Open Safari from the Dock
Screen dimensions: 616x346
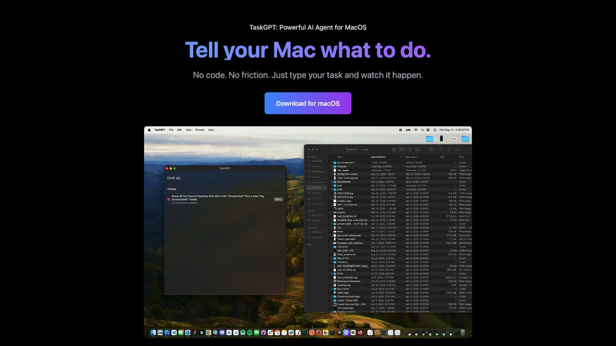[188, 332]
